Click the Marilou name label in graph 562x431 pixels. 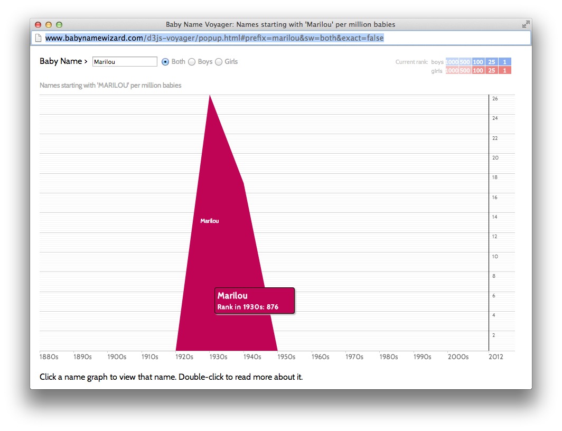(x=209, y=221)
